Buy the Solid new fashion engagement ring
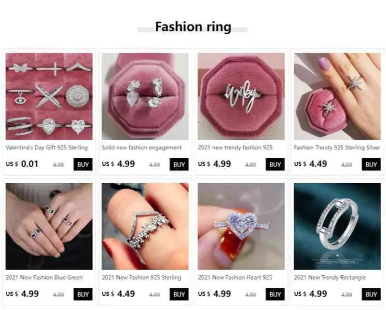Viewport: 386px width, 310px height. coord(179,164)
